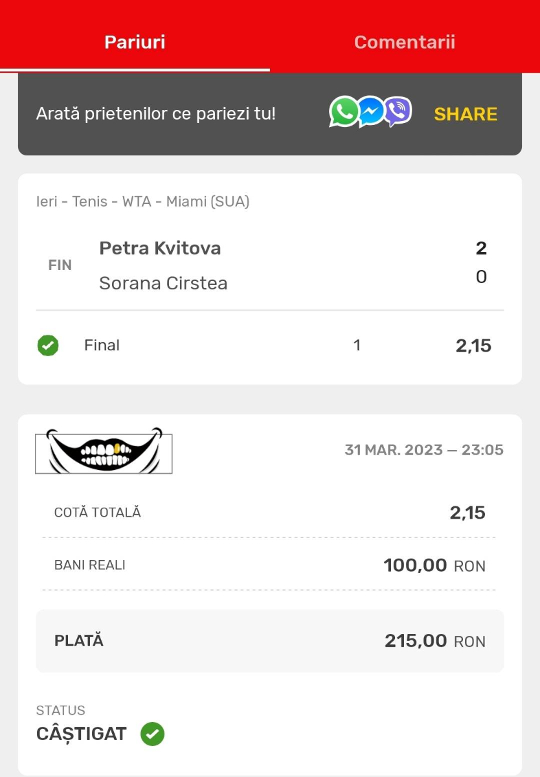Click green checkmark beside Final bet
This screenshot has height=777, width=540.
[x=48, y=346]
